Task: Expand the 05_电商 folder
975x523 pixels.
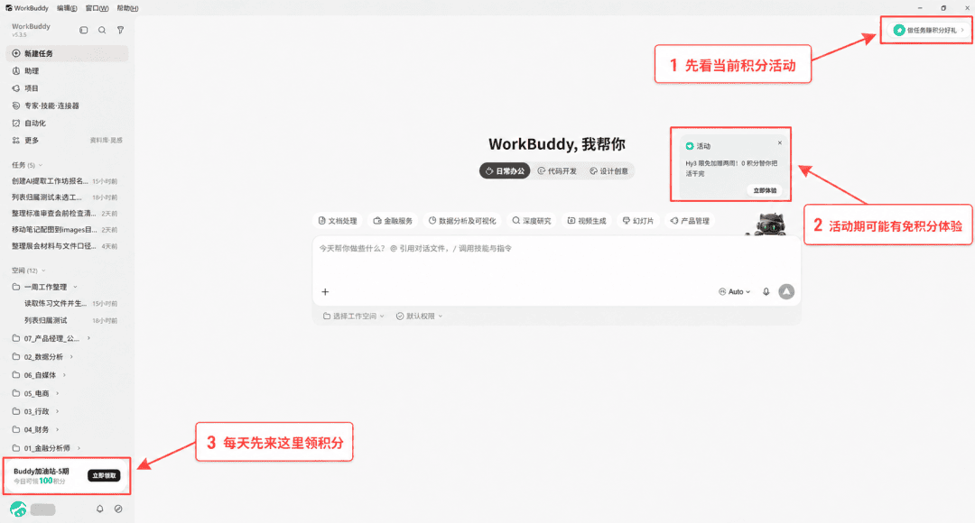Action: [x=57, y=393]
